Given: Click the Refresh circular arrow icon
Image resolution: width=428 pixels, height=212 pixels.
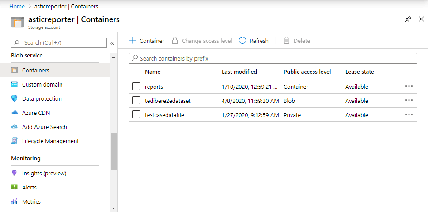Looking at the screenshot, I should tap(242, 41).
